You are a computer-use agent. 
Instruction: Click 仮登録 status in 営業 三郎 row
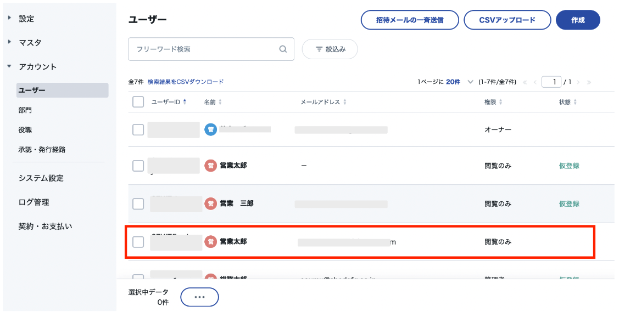coord(569,203)
